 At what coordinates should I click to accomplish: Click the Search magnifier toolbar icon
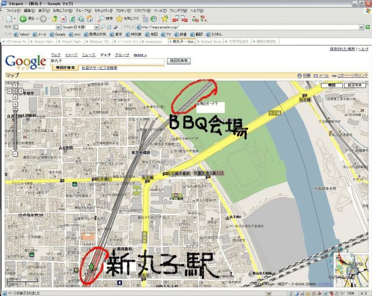(x=100, y=19)
